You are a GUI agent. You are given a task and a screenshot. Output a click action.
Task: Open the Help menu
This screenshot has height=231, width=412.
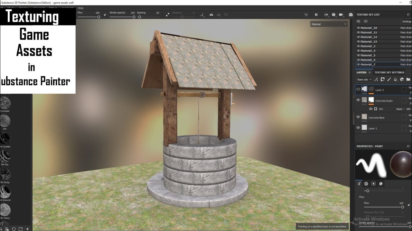pyautogui.click(x=80, y=8)
